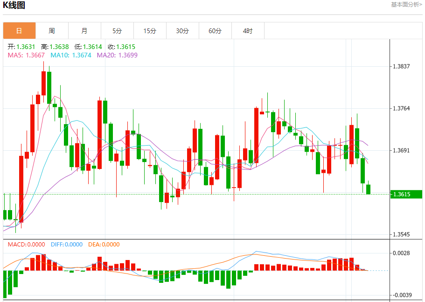Click the K线图 heading

coord(14,5)
